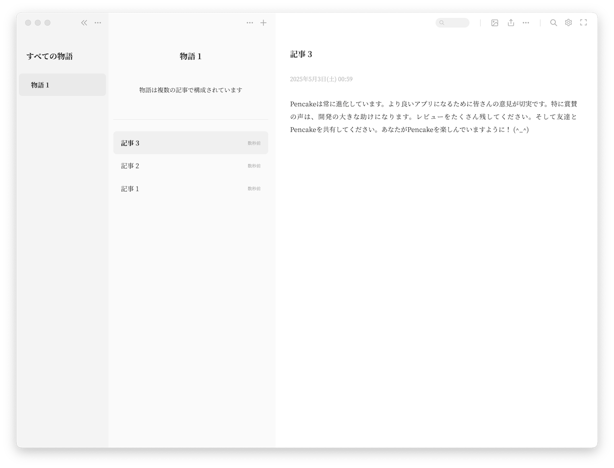Screen dimensions: 614x468
Task: Minimize the window with middle traffic light
Action: 38,23
